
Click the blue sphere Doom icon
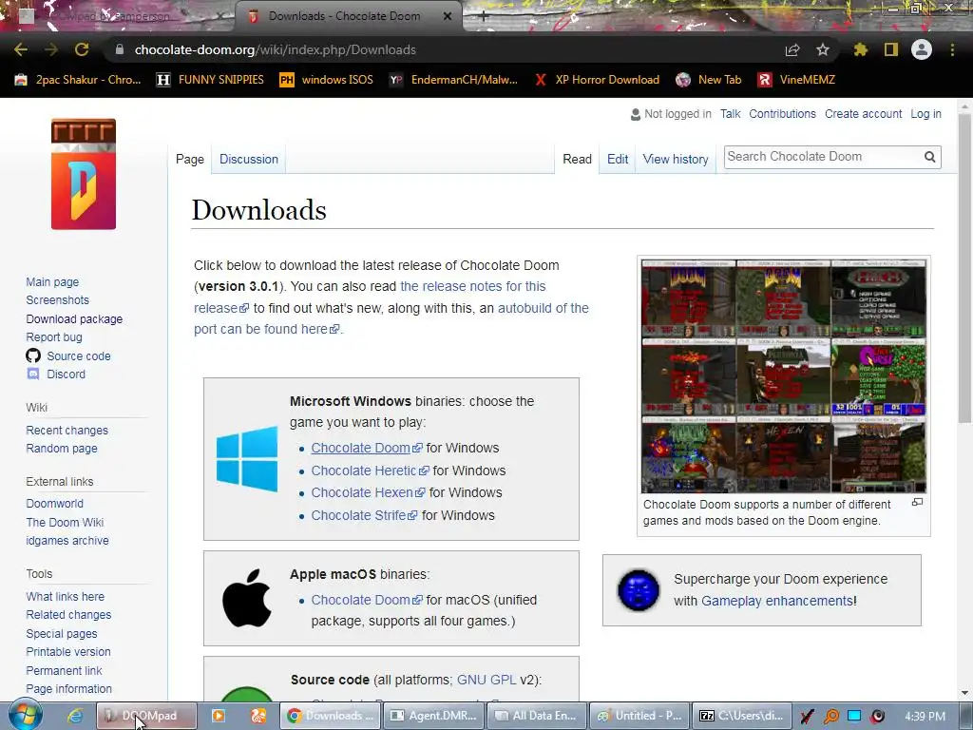[639, 589]
